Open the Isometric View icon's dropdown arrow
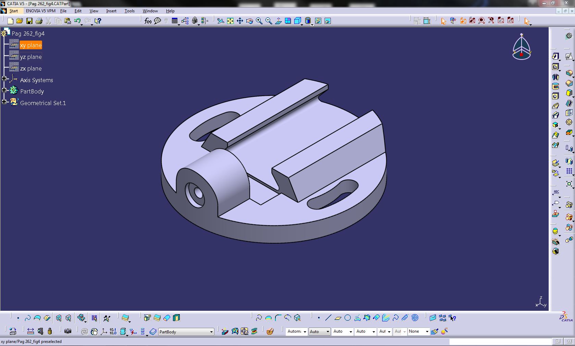This screenshot has width=575, height=346. pos(302,25)
